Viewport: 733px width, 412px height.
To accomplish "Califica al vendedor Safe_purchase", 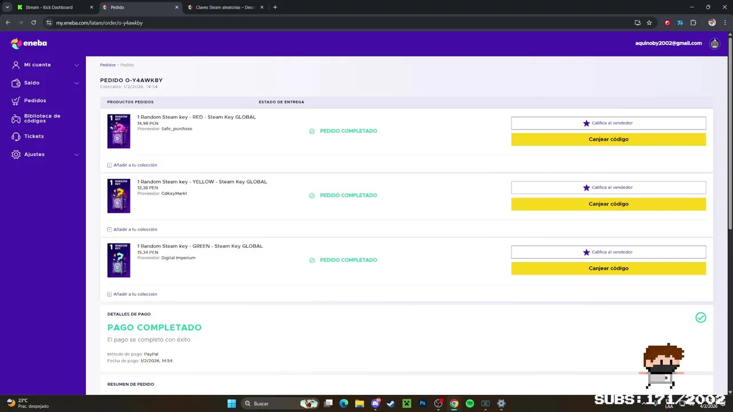I will click(608, 123).
